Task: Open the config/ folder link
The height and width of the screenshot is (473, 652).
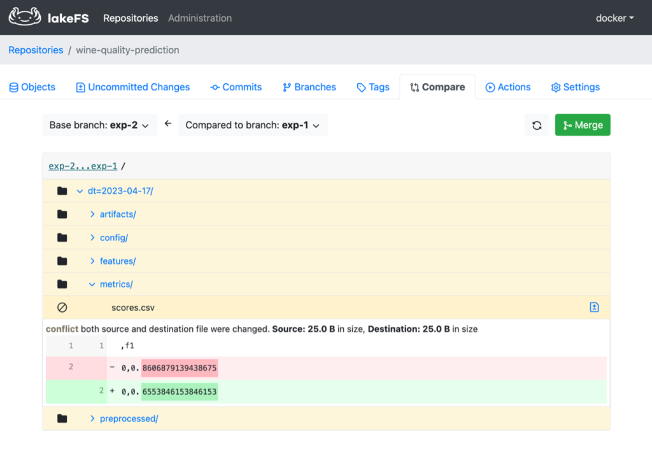Action: (114, 238)
